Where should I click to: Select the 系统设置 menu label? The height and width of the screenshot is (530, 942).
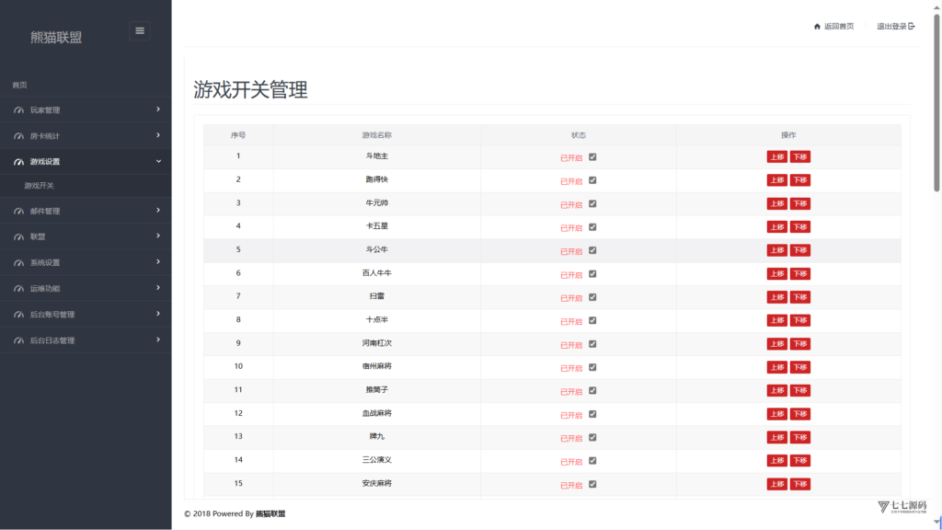(x=45, y=263)
